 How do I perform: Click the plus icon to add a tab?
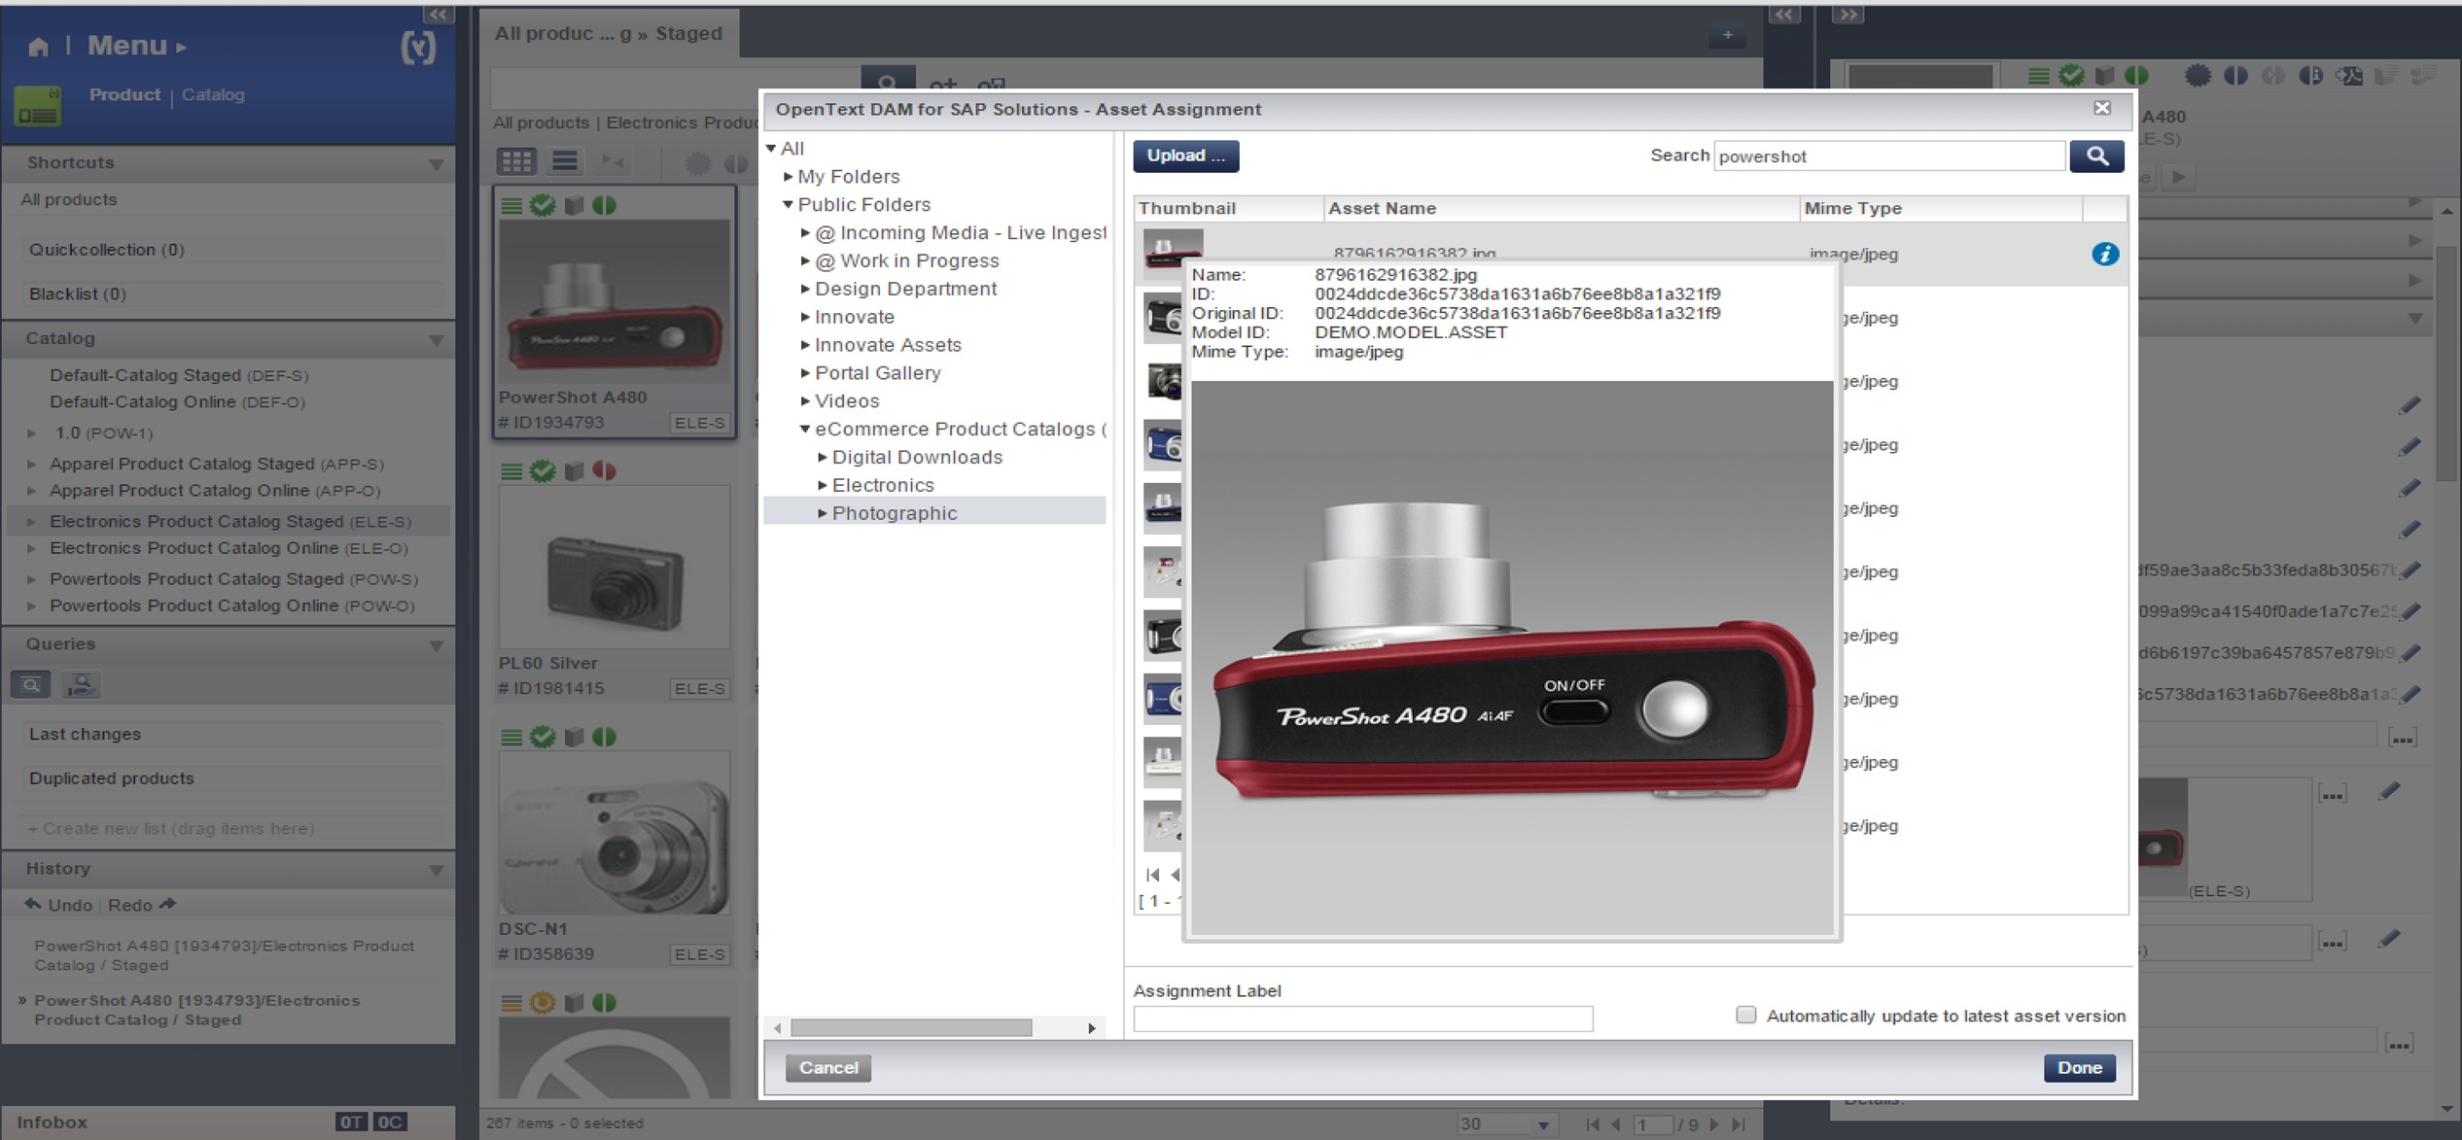[x=1727, y=35]
